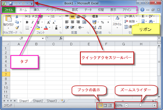Cut selection with the scissors icon

click(17, 16)
